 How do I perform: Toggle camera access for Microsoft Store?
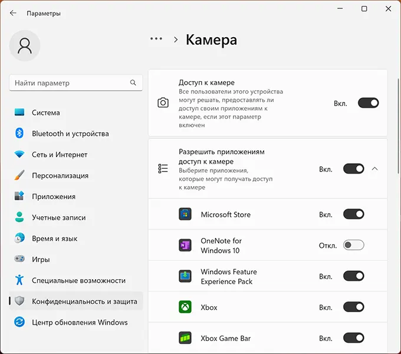click(353, 214)
